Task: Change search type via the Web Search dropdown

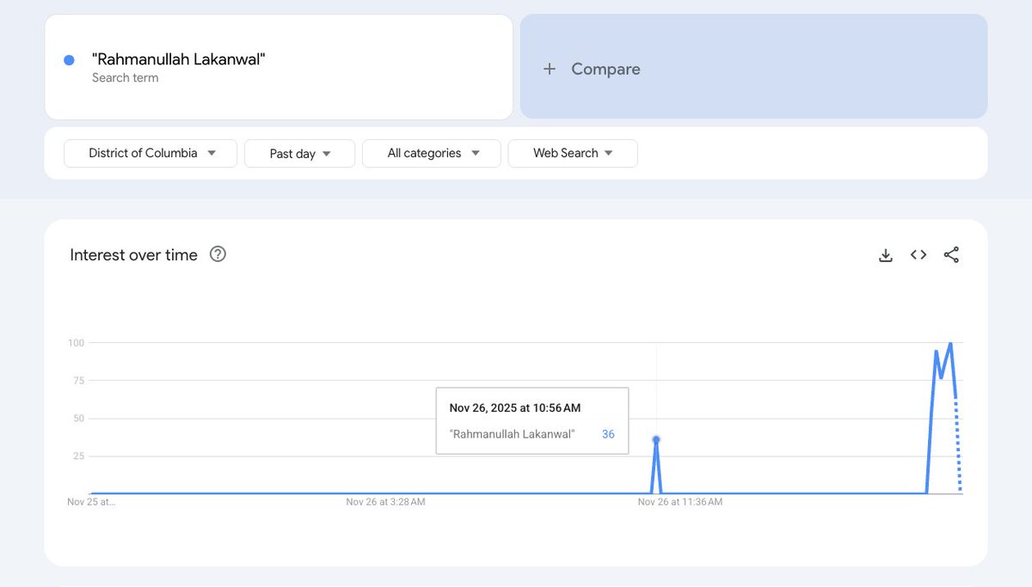Action: coord(572,153)
